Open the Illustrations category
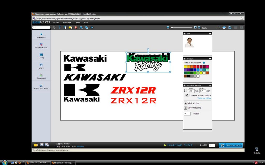This screenshot has height=165, width=265. click(41, 35)
